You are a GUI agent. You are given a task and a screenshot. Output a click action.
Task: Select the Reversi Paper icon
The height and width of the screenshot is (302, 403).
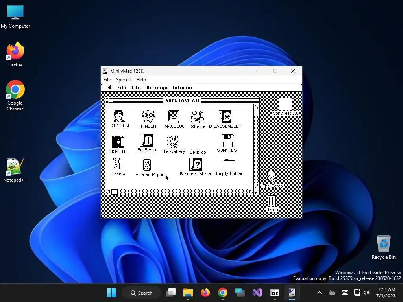(x=147, y=165)
